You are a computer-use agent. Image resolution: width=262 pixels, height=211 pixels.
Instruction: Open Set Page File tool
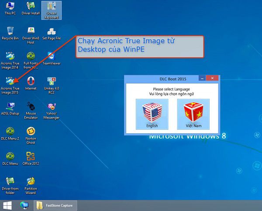click(52, 33)
